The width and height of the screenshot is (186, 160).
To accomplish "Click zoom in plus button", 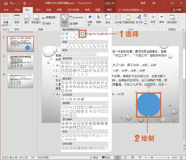I will (168, 158).
